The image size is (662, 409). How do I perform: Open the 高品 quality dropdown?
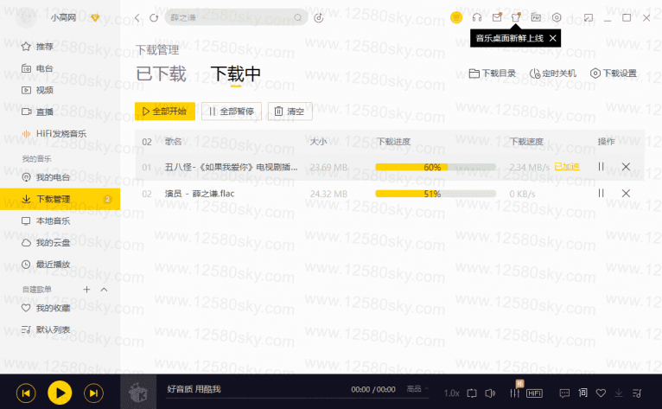pyautogui.click(x=417, y=389)
